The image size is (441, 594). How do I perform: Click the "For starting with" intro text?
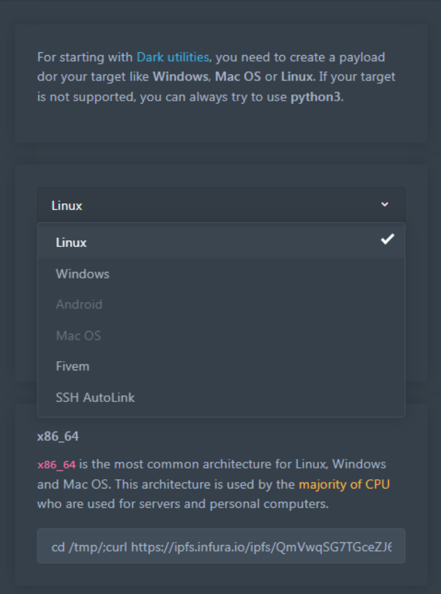pyautogui.click(x=85, y=57)
